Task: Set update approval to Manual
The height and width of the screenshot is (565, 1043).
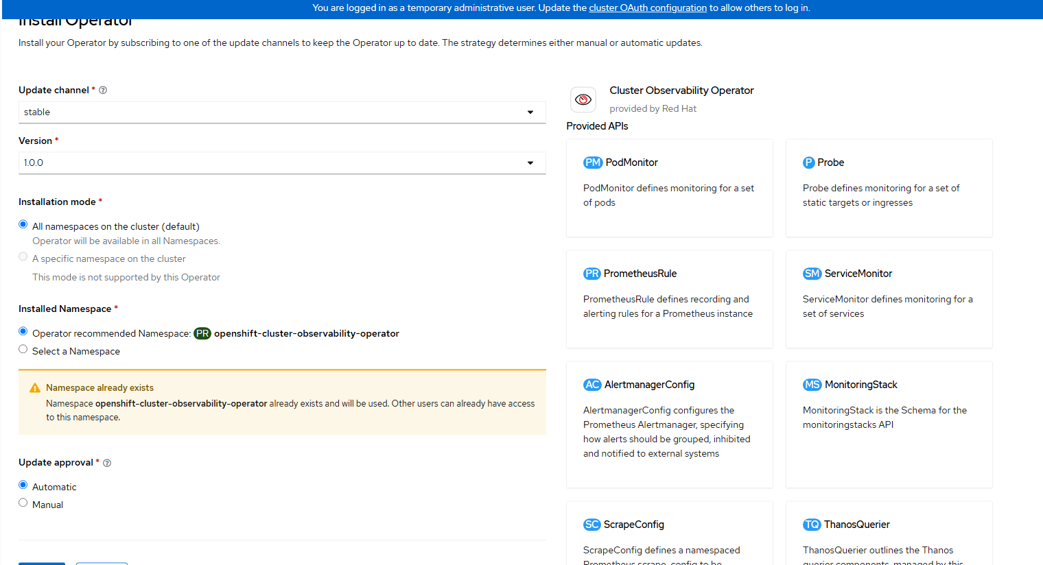Action: (x=23, y=503)
